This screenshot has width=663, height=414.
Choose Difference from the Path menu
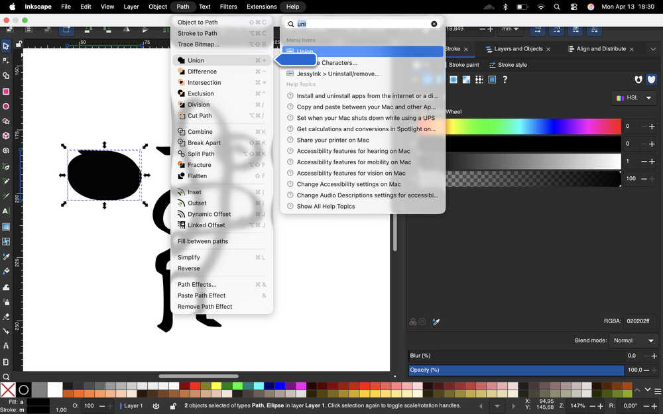[222, 72]
